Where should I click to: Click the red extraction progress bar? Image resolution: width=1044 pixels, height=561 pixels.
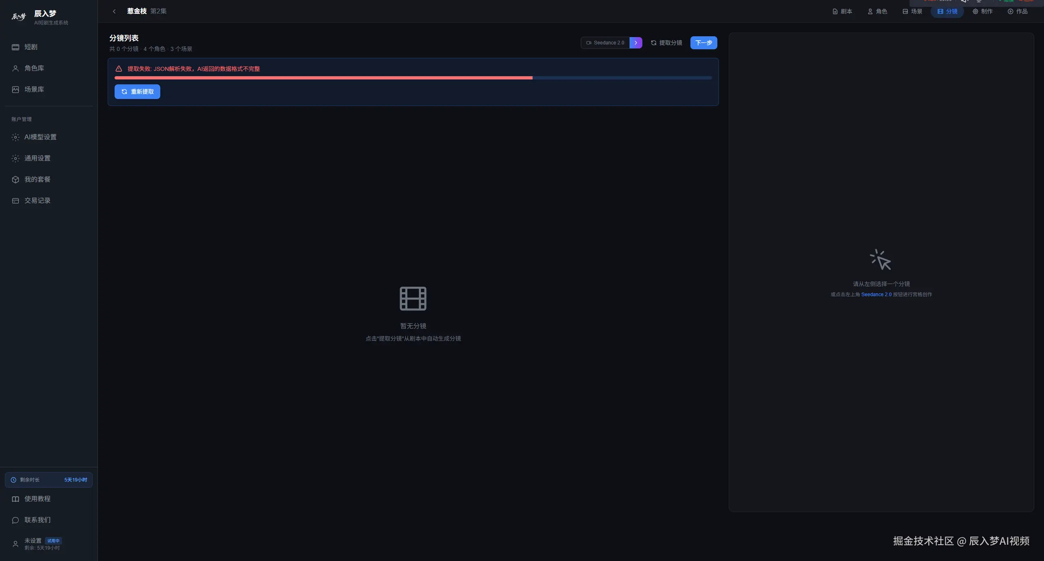click(x=323, y=78)
